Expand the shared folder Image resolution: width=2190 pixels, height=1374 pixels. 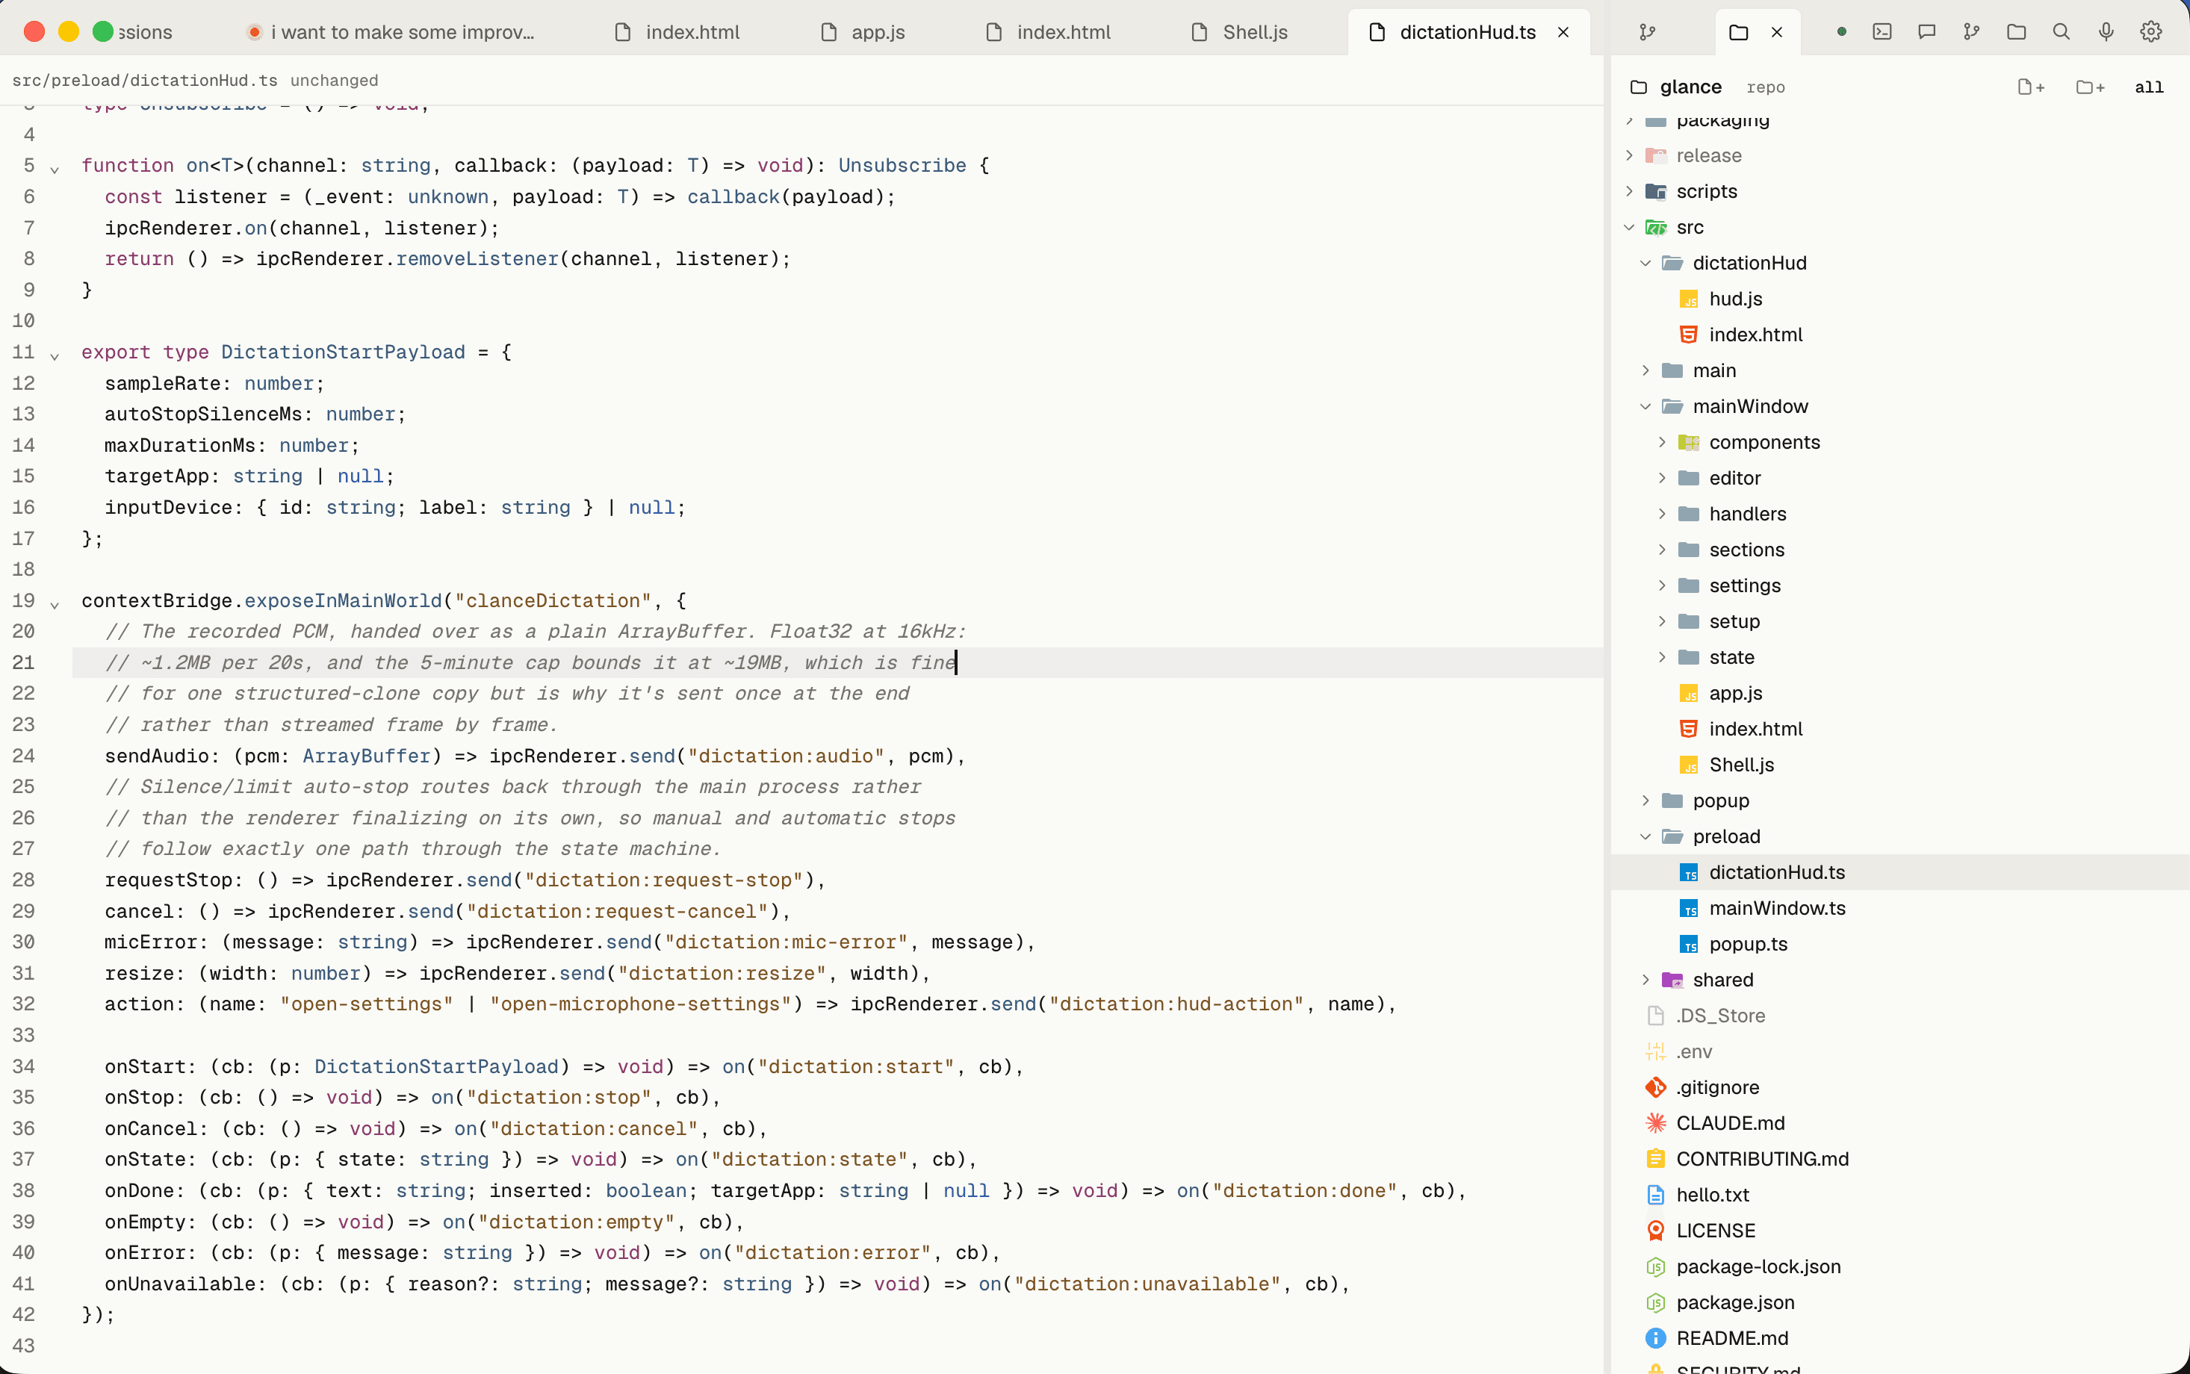point(1645,980)
